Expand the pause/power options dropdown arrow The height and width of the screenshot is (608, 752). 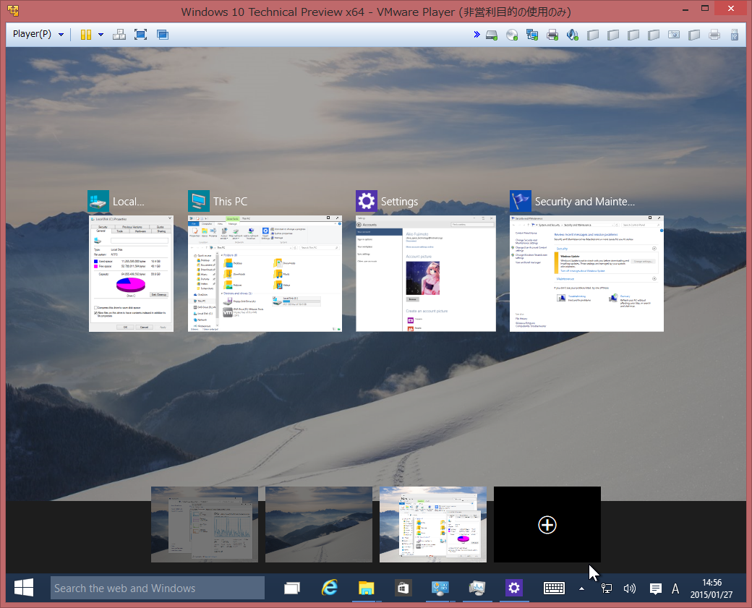(x=101, y=35)
